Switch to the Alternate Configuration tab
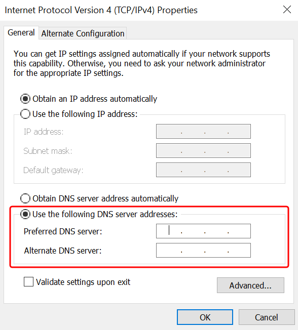Viewport: 298px width, 330px height. pyautogui.click(x=83, y=33)
